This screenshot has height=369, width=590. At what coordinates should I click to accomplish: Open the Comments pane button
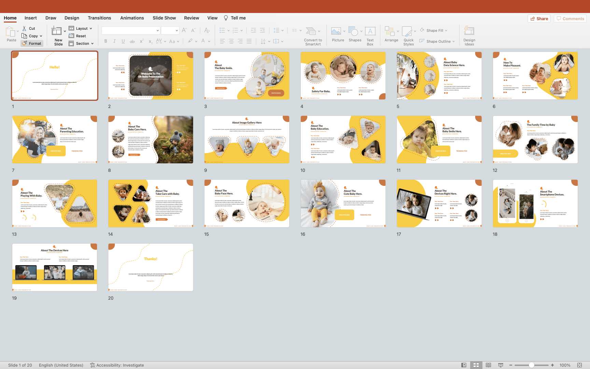[x=570, y=18]
